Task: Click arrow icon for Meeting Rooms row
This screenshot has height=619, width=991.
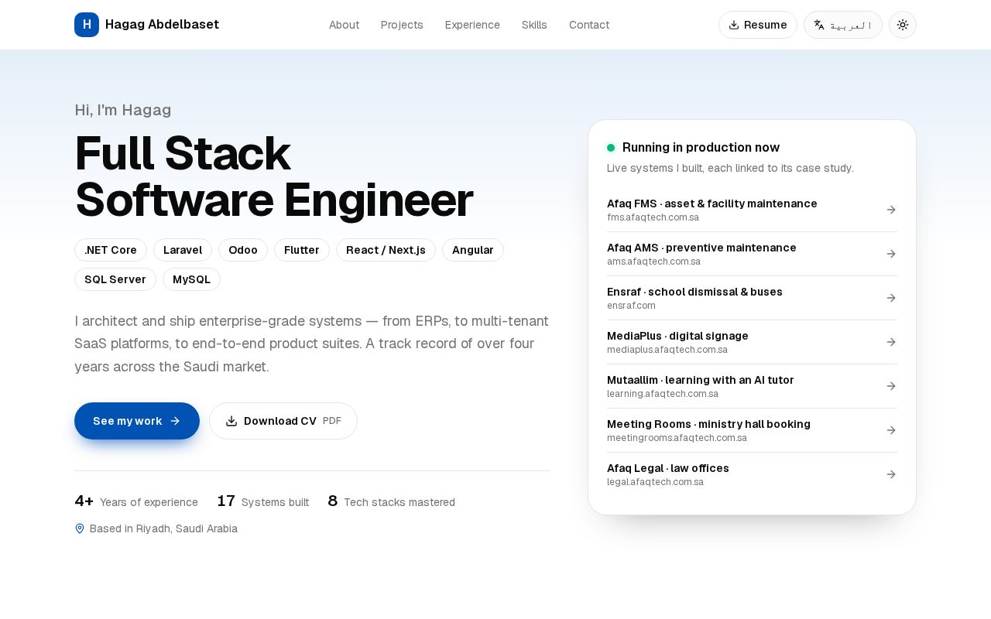Action: pyautogui.click(x=891, y=430)
